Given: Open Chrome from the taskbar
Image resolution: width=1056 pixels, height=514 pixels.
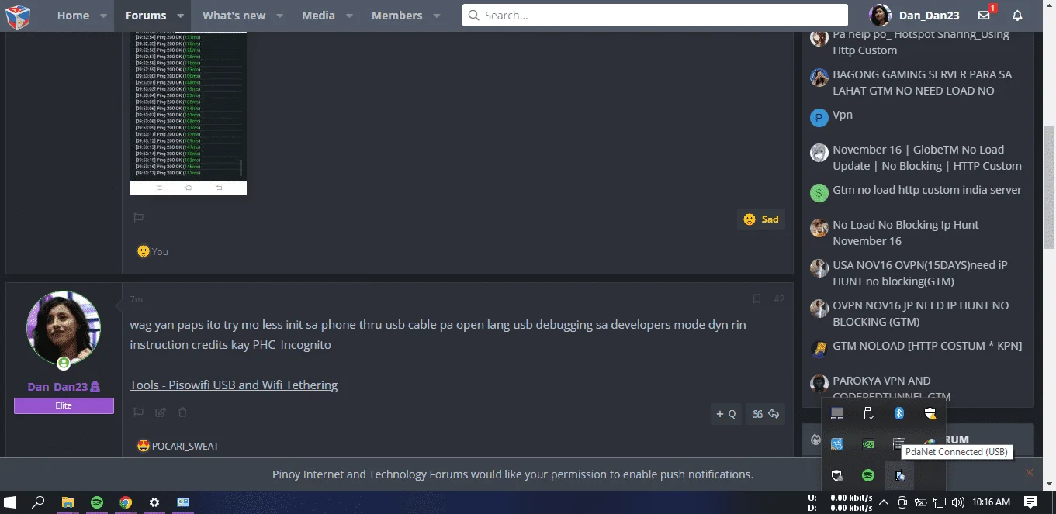Looking at the screenshot, I should (126, 502).
